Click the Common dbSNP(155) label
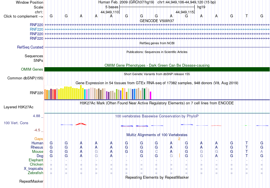The height and width of the screenshot is (188, 270). tap(25, 78)
